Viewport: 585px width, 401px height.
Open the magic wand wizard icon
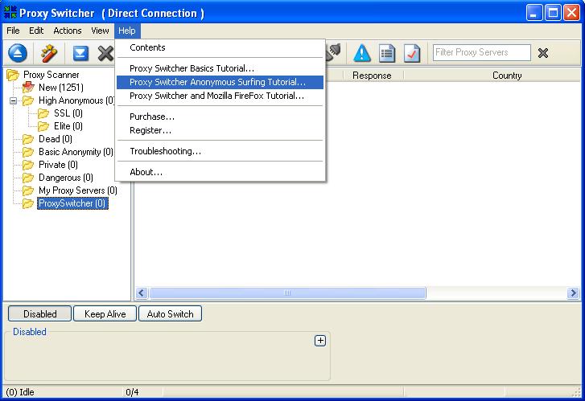tap(49, 53)
